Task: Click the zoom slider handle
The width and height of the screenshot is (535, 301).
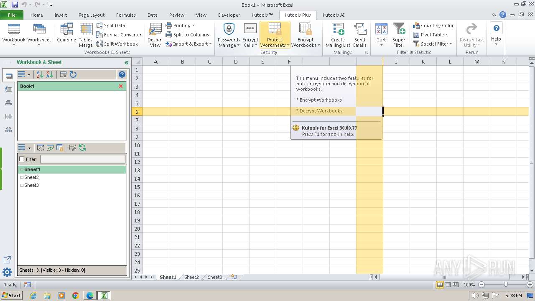Action: point(505,285)
